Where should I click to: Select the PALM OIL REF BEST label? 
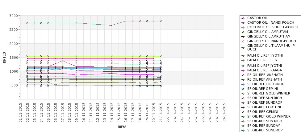(x=263, y=60)
